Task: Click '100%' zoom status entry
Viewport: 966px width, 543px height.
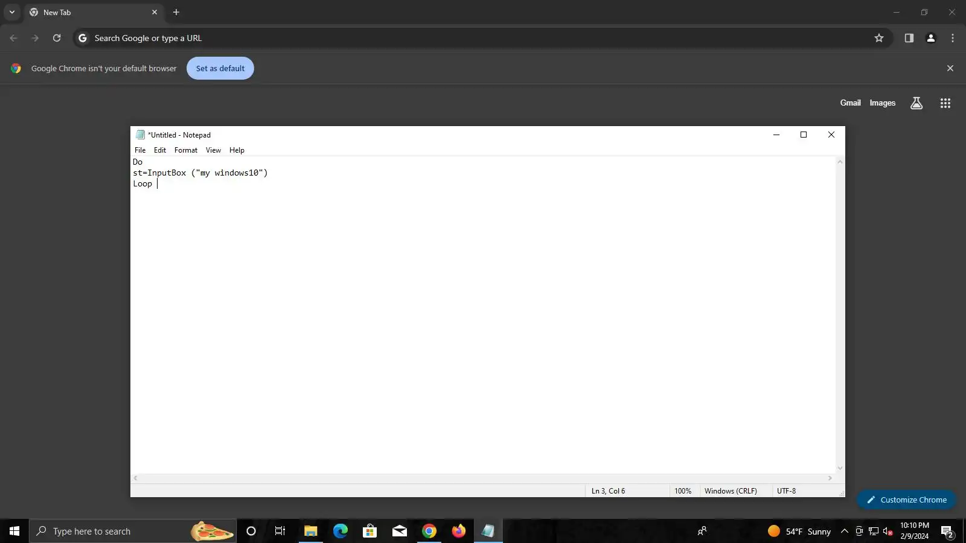Action: pyautogui.click(x=683, y=491)
